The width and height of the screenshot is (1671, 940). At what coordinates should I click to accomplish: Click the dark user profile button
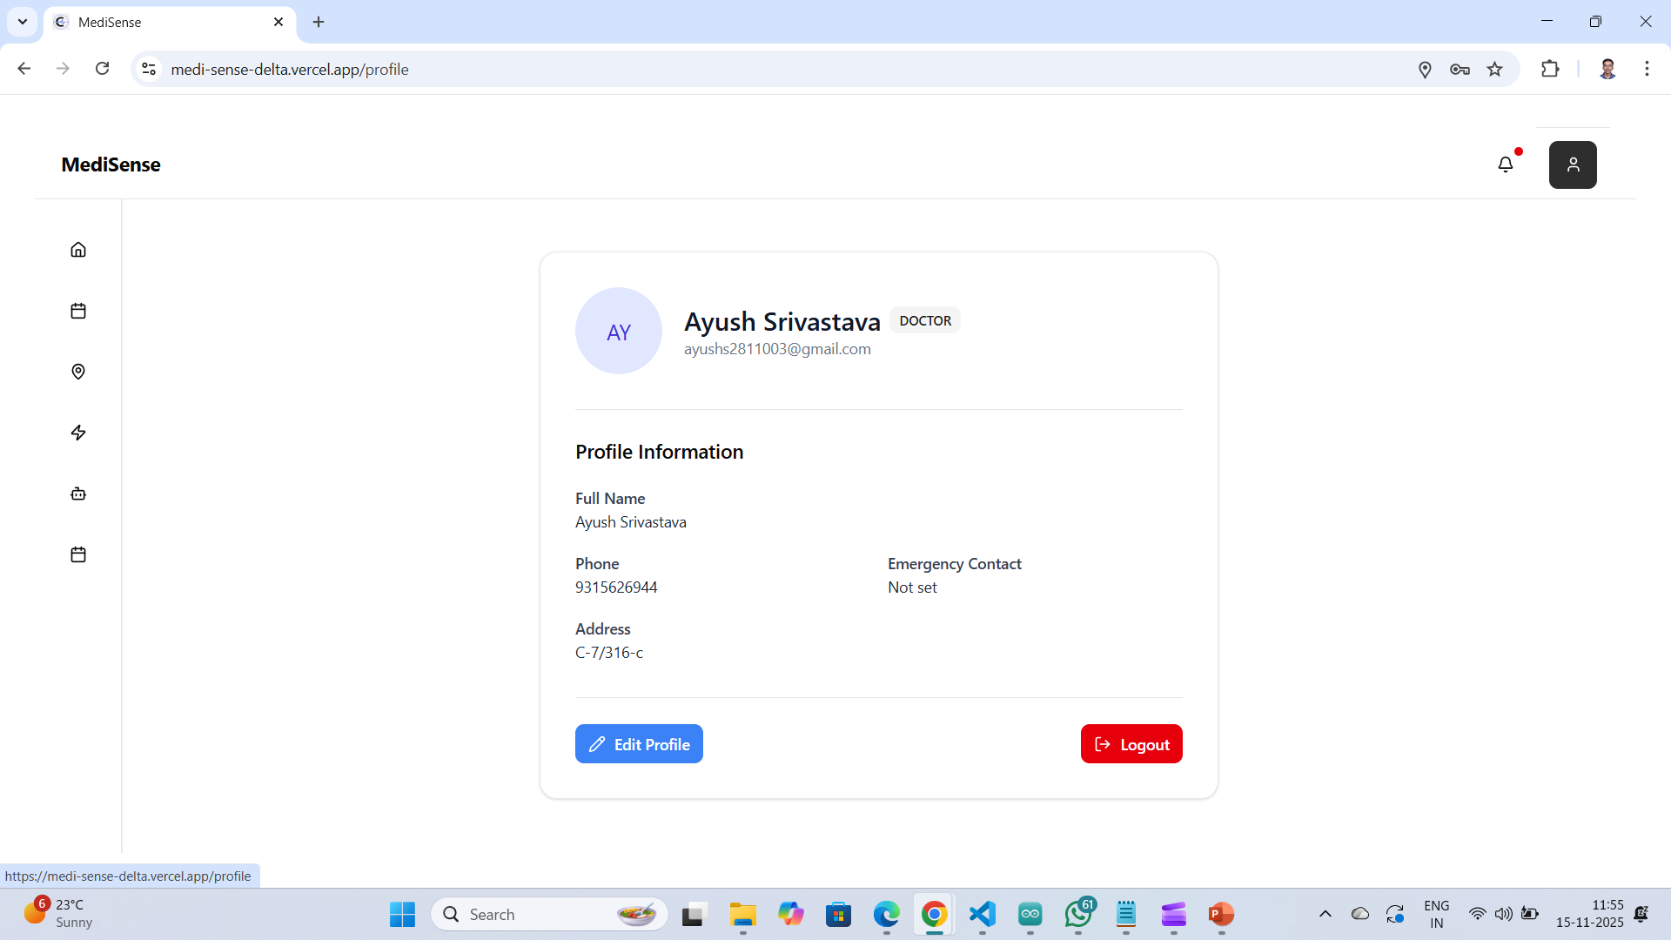coord(1573,164)
